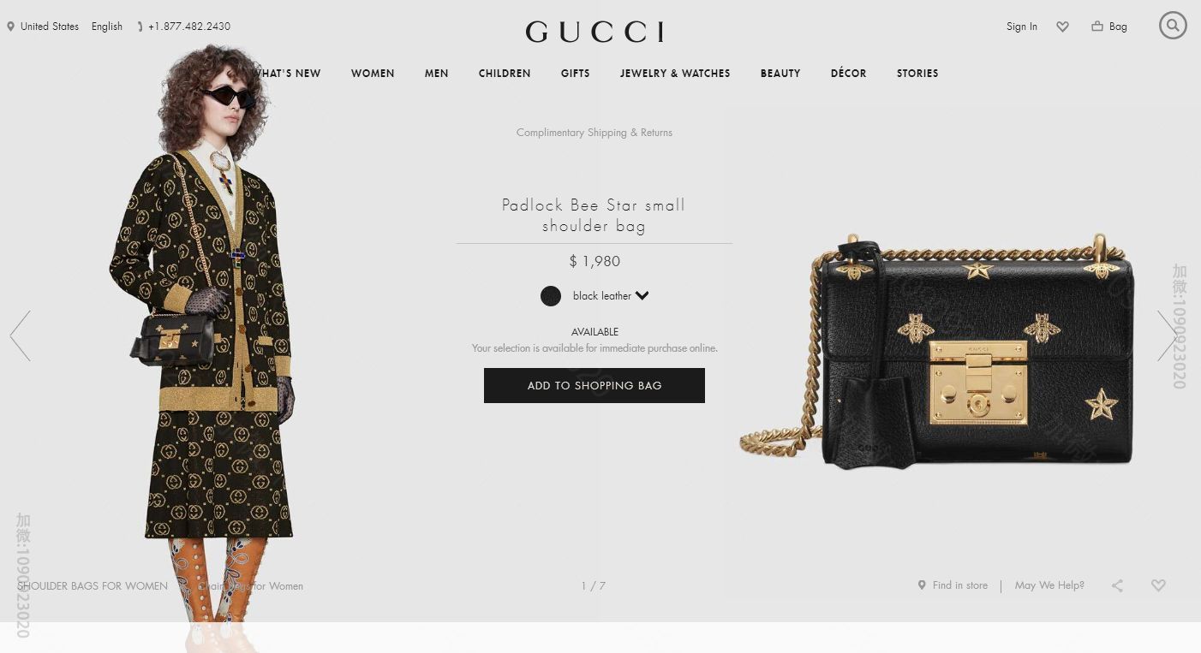Screen dimensions: 1201x653
Task: Add to Shopping Bag
Action: (x=595, y=385)
